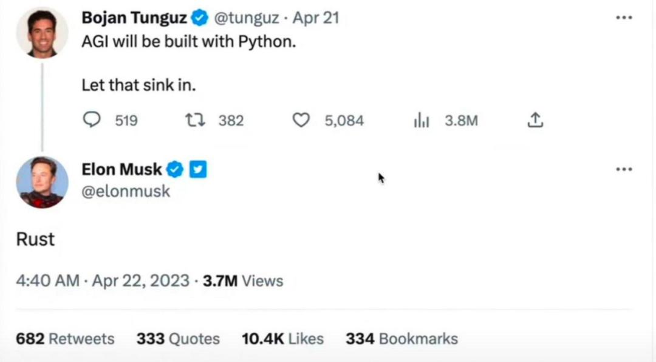
Task: Click the Elon Musk display name
Action: click(121, 170)
